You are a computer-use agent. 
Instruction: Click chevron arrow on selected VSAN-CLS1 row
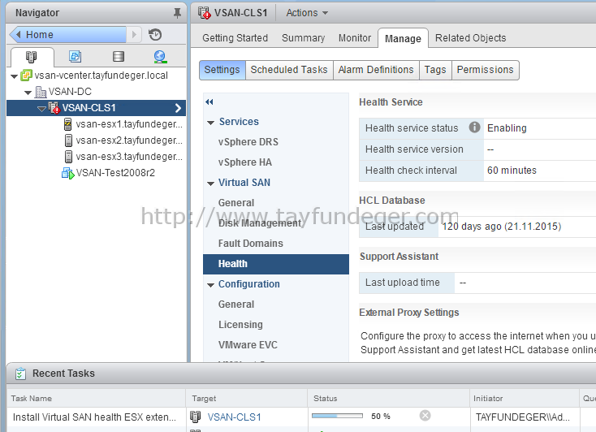pyautogui.click(x=178, y=108)
